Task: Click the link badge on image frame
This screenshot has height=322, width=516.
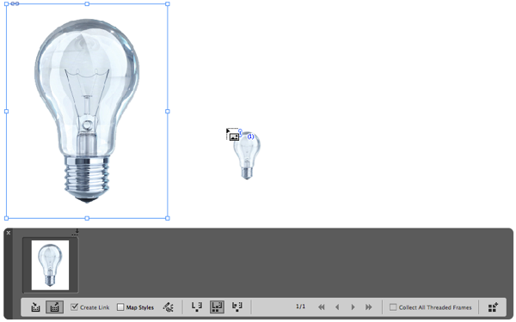Action: [x=15, y=4]
